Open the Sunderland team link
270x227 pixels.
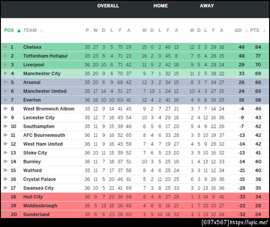point(36,214)
